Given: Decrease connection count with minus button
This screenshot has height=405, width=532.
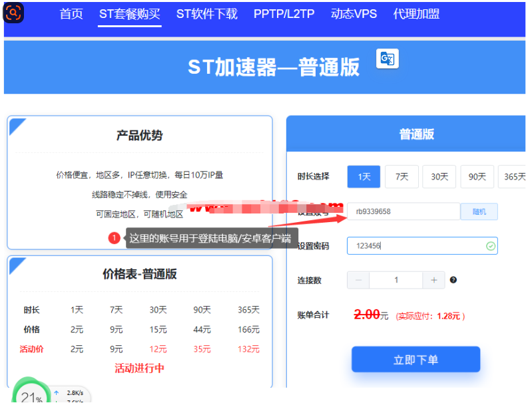Looking at the screenshot, I should click(x=358, y=280).
